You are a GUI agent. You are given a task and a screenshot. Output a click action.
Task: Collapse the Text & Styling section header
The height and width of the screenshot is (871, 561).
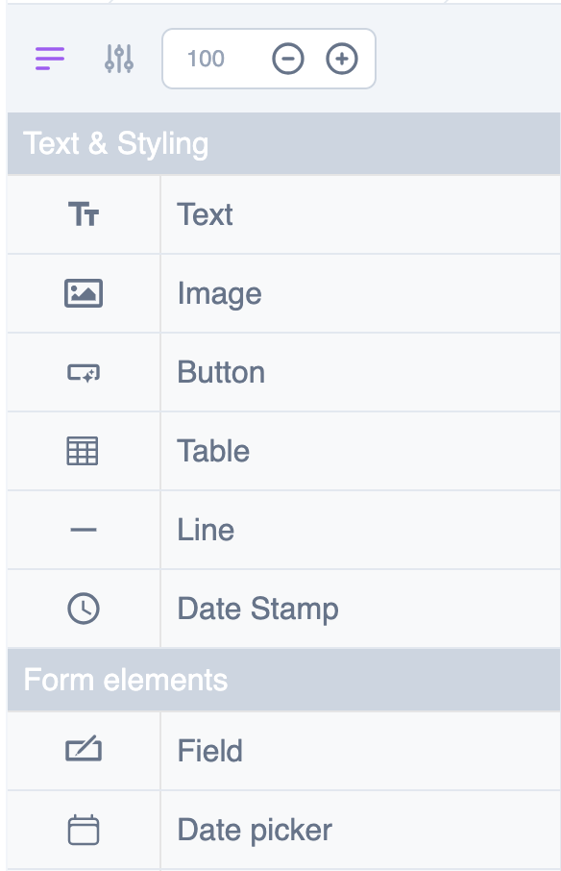(283, 144)
